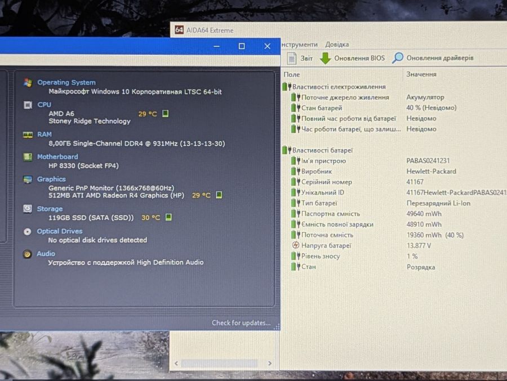Click the green square after Radeon R4 29 °C

[x=219, y=195]
